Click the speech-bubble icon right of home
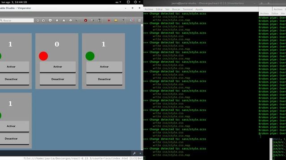286x160 pixels. (71, 20)
